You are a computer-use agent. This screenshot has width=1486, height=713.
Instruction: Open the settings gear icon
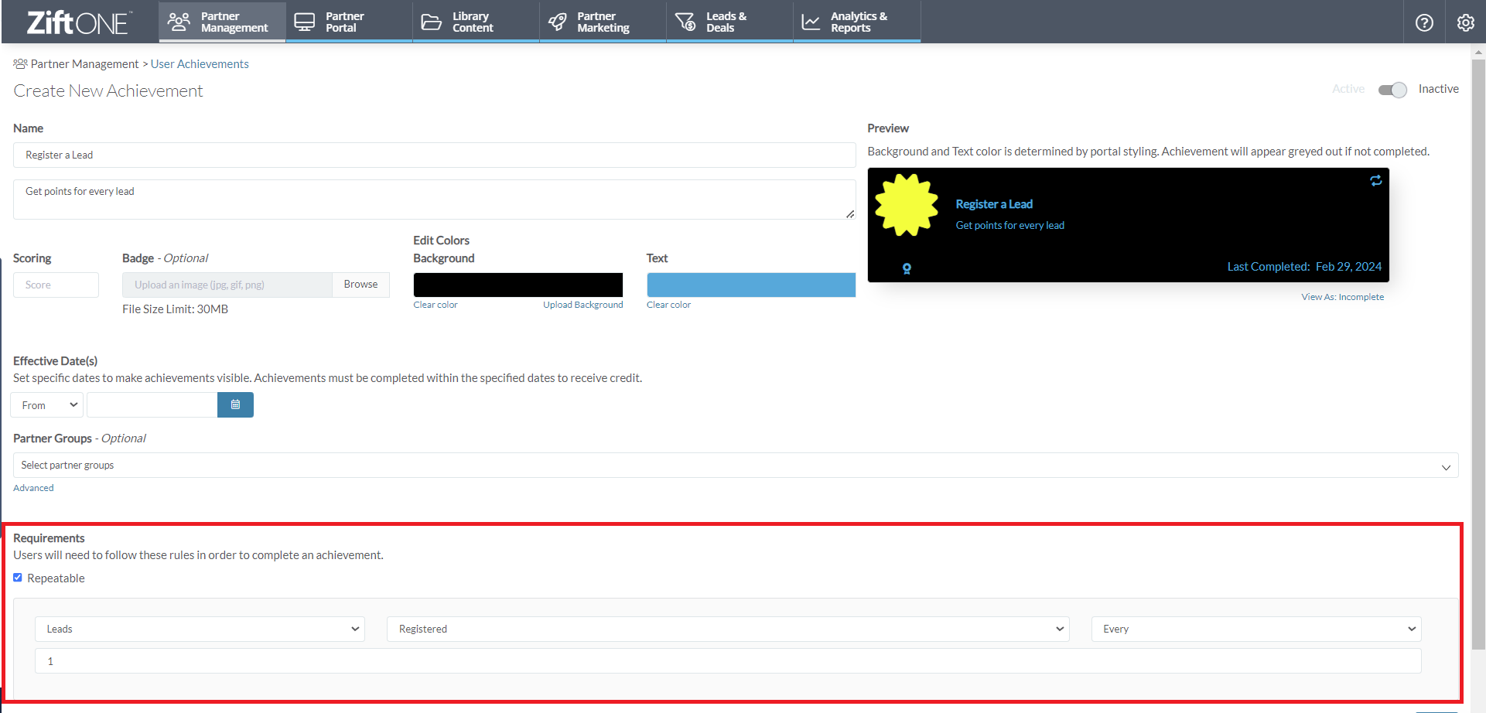click(x=1465, y=22)
